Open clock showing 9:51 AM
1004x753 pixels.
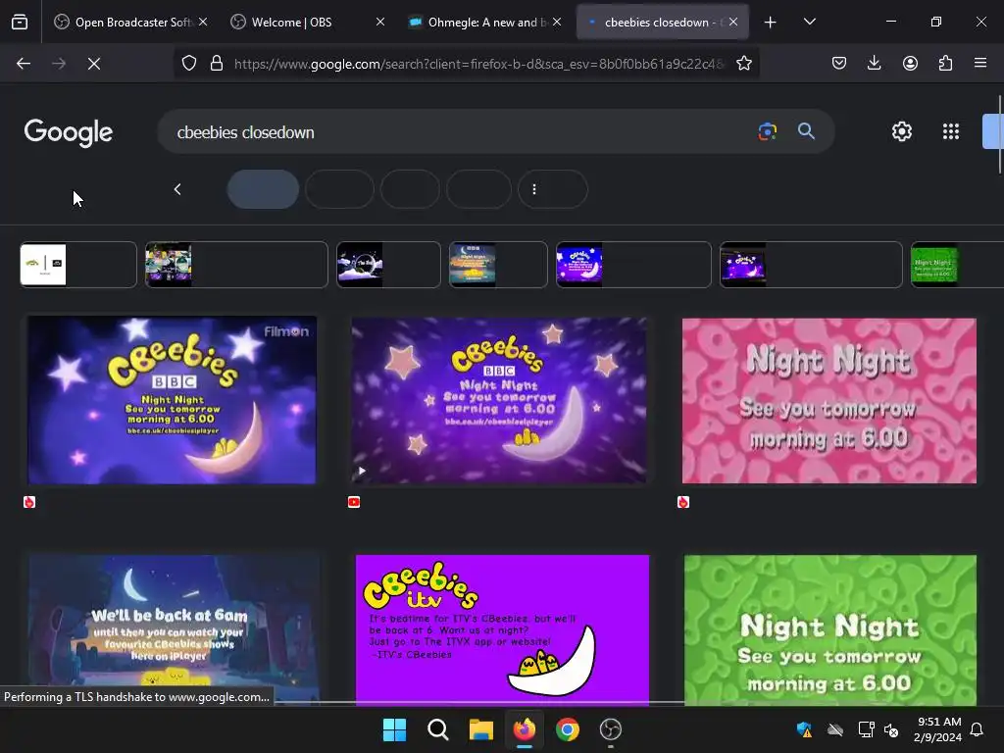coord(937,729)
